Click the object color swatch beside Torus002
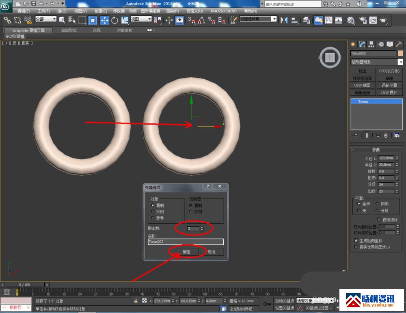This screenshot has width=406, height=313. tap(400, 53)
